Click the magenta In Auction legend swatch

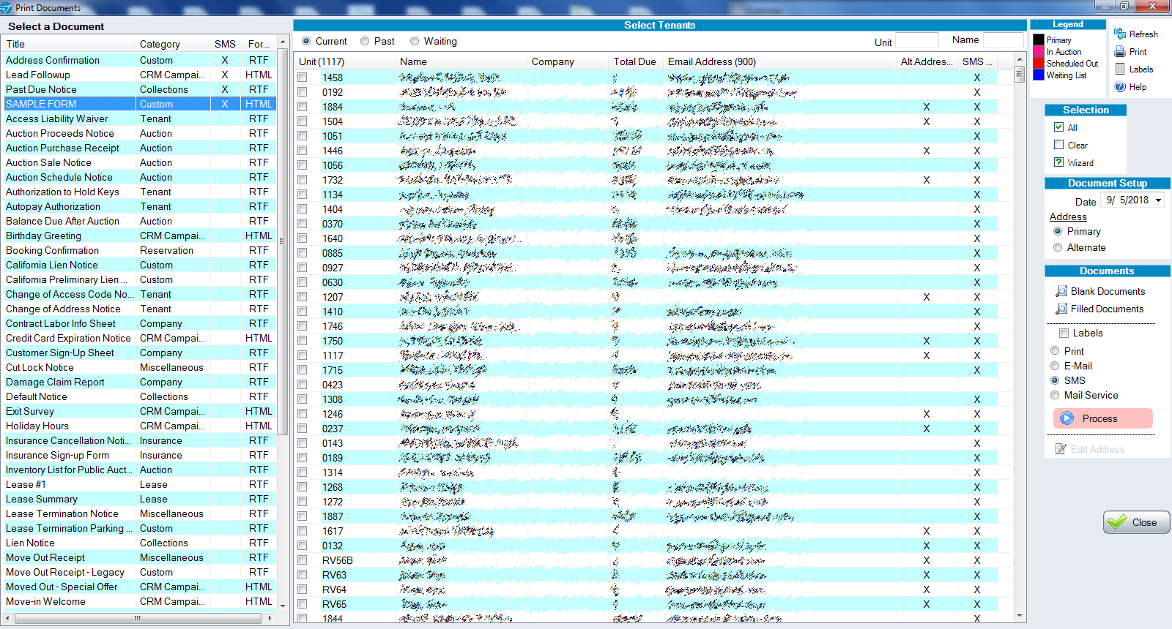pyautogui.click(x=1039, y=51)
